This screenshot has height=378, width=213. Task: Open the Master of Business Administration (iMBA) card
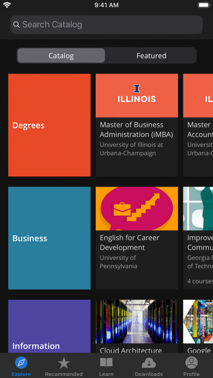point(137,125)
